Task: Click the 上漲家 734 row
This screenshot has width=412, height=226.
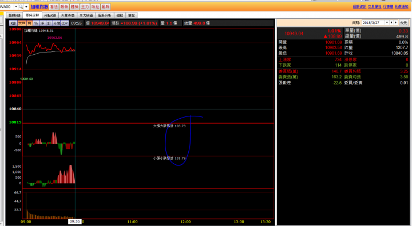Action: point(310,59)
